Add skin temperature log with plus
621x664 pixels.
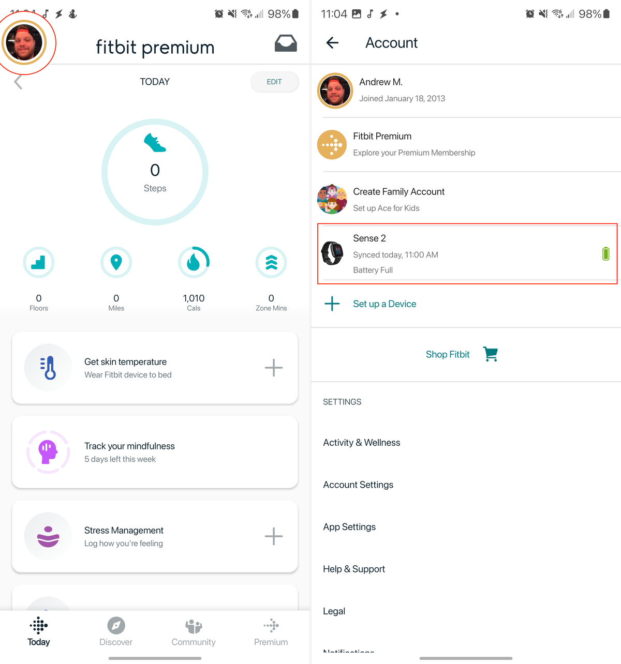pyautogui.click(x=274, y=368)
